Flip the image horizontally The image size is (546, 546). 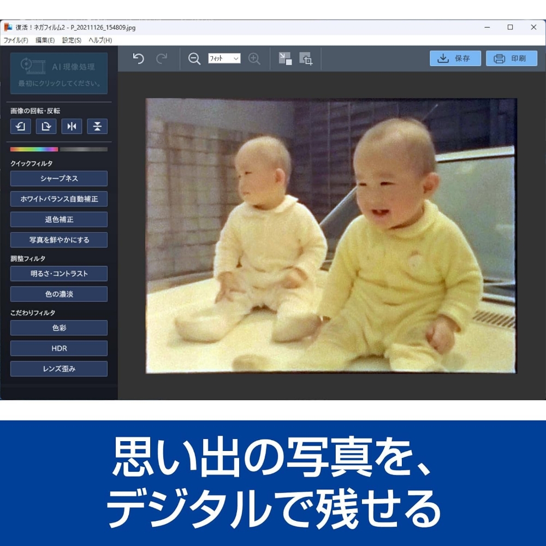click(x=72, y=126)
